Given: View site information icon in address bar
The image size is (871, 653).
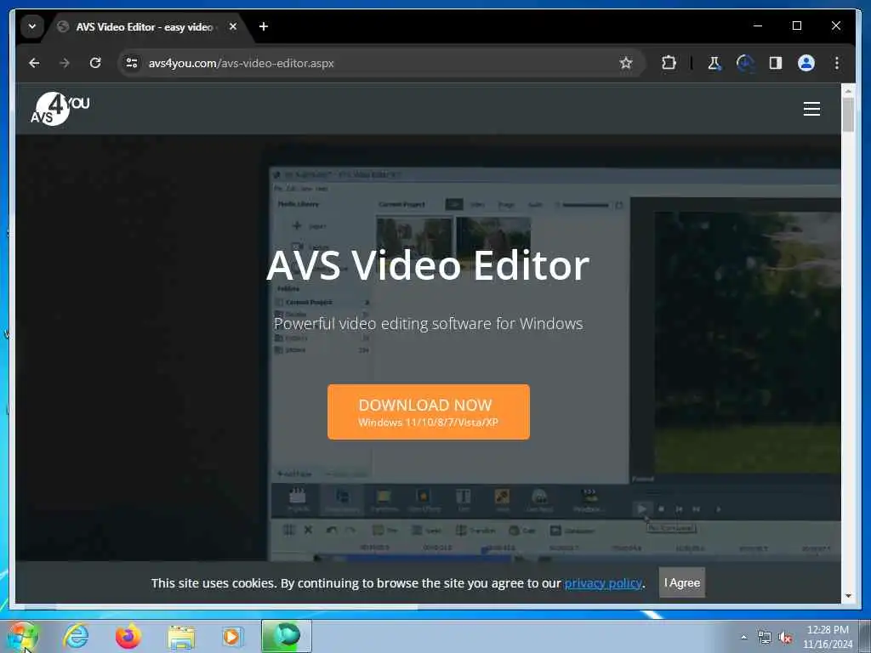Looking at the screenshot, I should (x=132, y=63).
